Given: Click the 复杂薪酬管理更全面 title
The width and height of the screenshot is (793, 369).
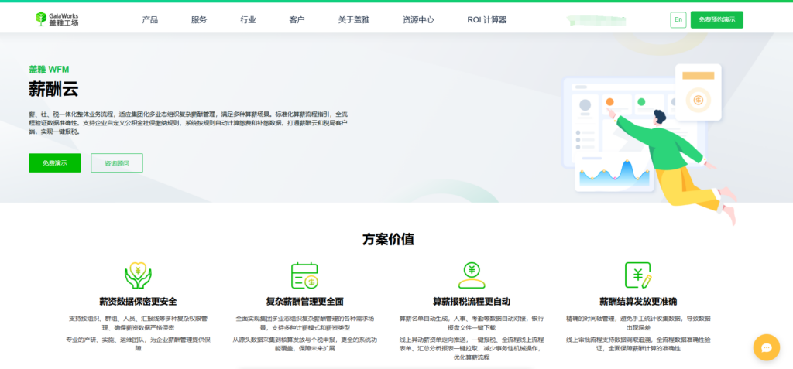Looking at the screenshot, I should pyautogui.click(x=304, y=302).
